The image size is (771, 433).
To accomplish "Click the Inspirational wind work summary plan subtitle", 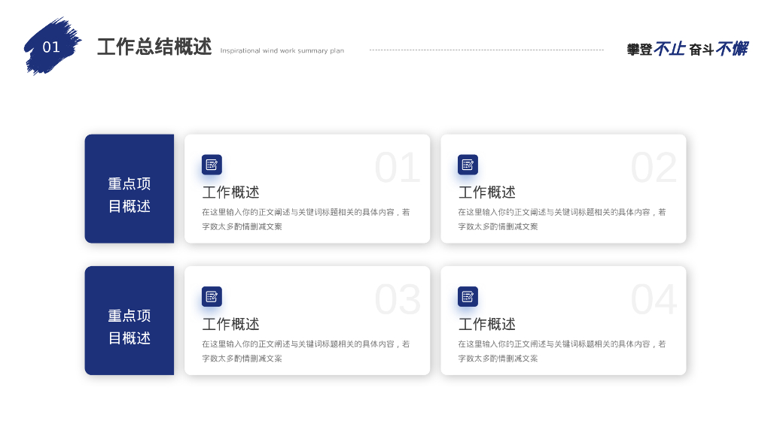I will point(282,50).
